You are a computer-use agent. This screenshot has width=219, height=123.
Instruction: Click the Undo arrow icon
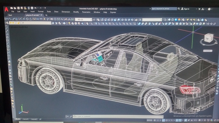pos(36,8)
